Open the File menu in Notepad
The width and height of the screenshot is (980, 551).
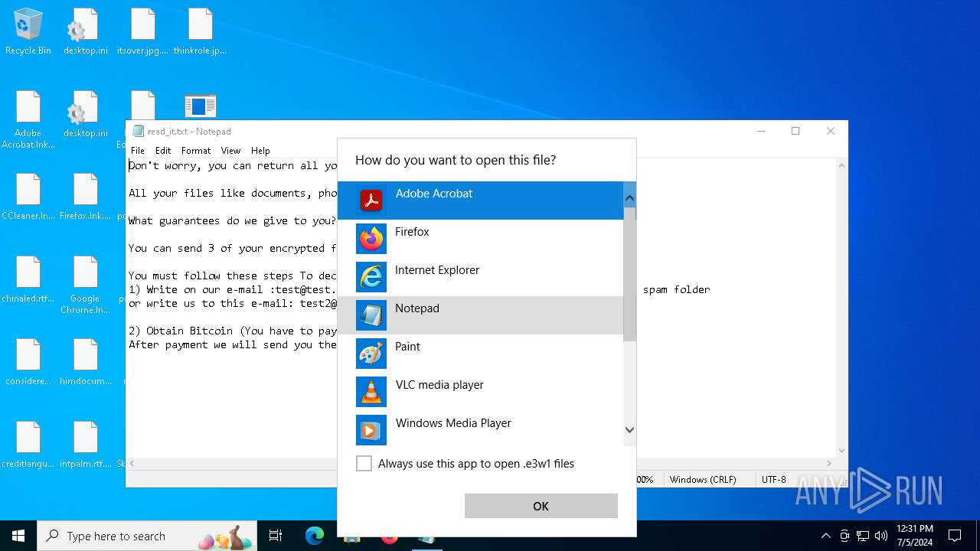pyautogui.click(x=138, y=151)
